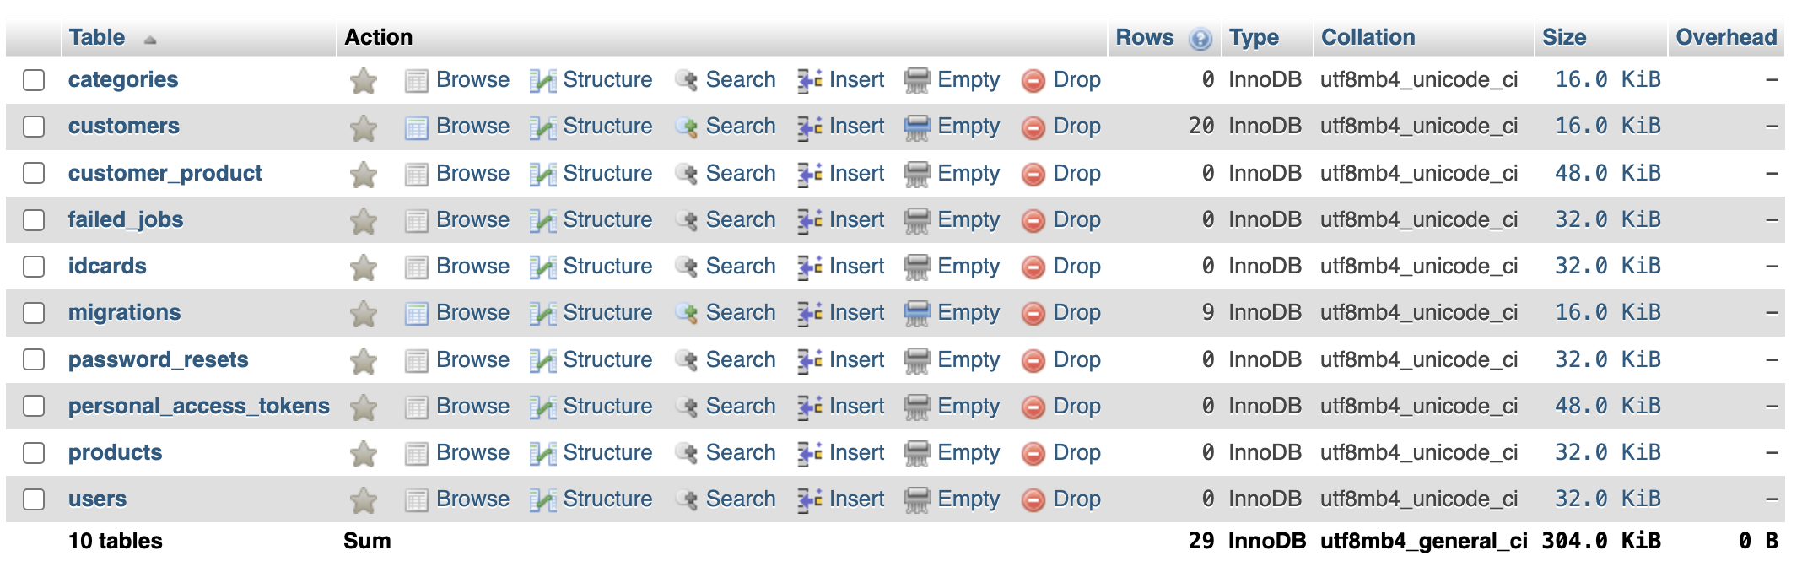Star the users table as favorite
Viewport: 1802px width, 572px height.
pos(364,500)
